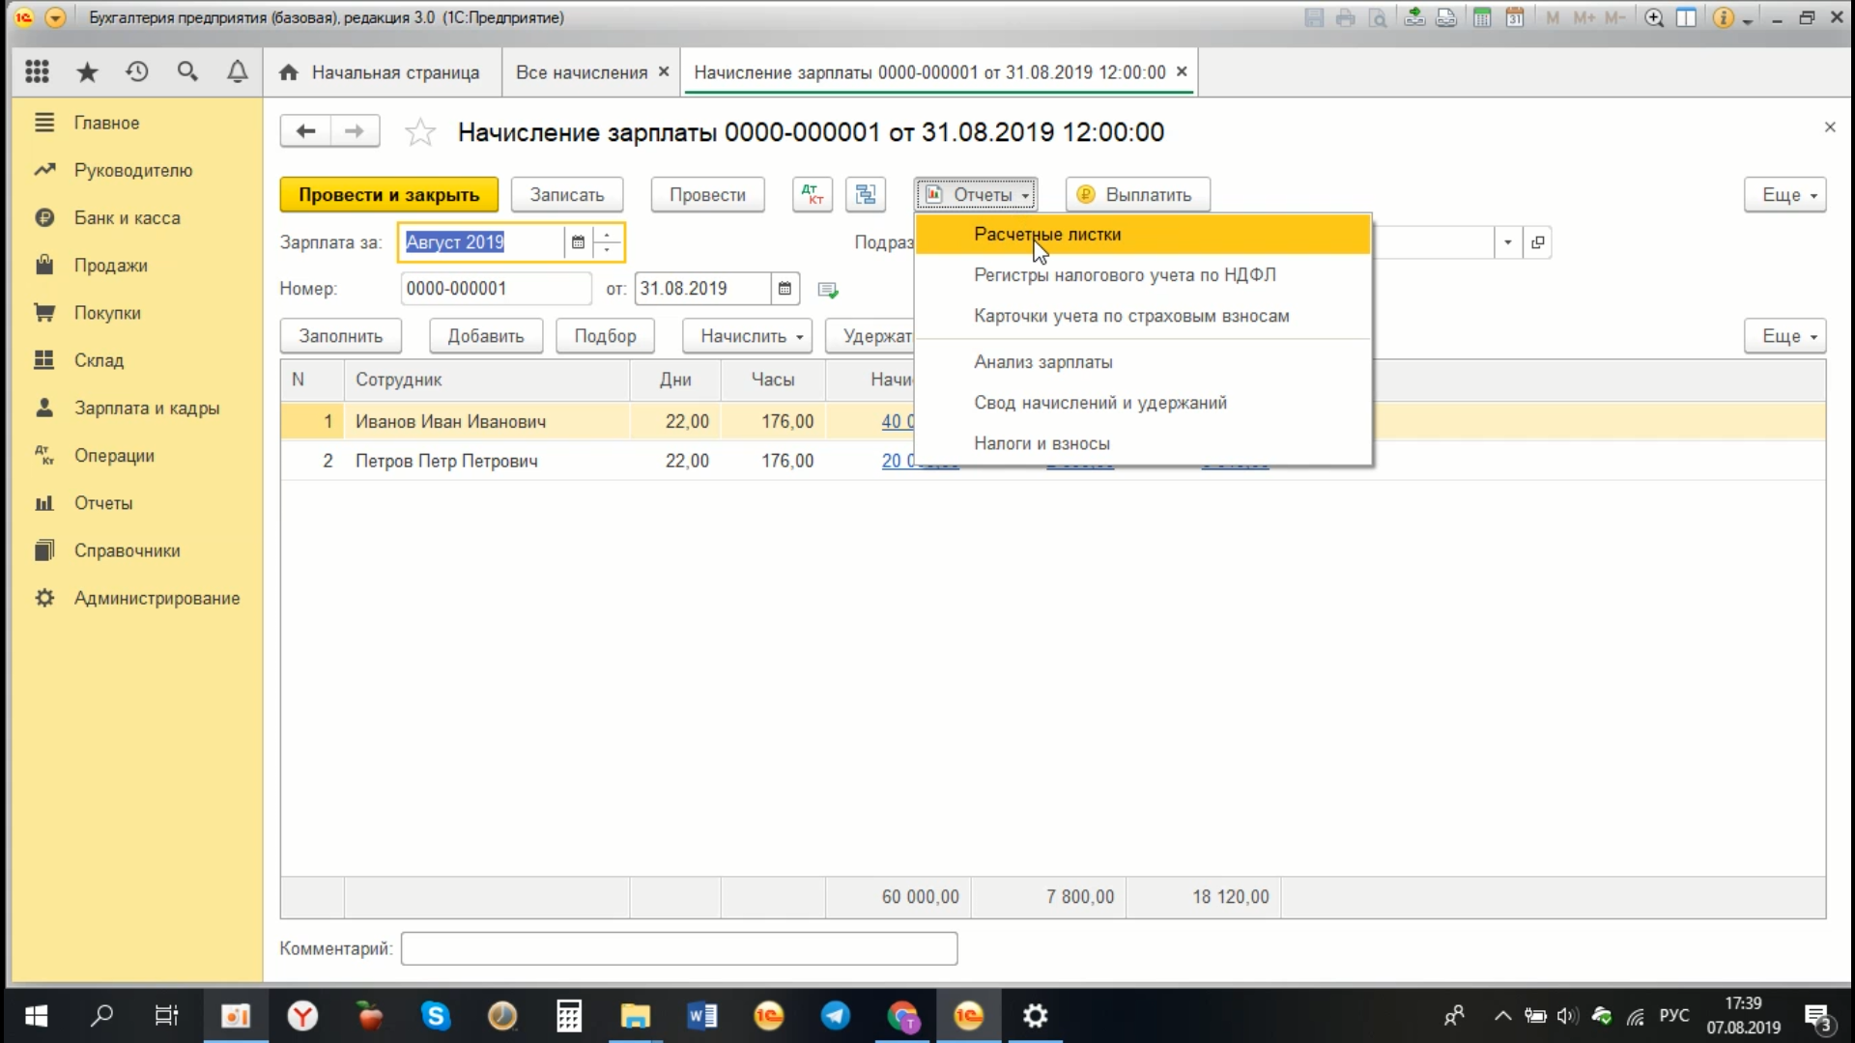Select Расчетные листки menu item
The width and height of the screenshot is (1855, 1043).
coord(1047,235)
